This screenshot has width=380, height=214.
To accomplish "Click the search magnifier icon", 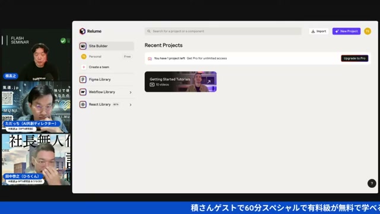I will click(x=149, y=31).
